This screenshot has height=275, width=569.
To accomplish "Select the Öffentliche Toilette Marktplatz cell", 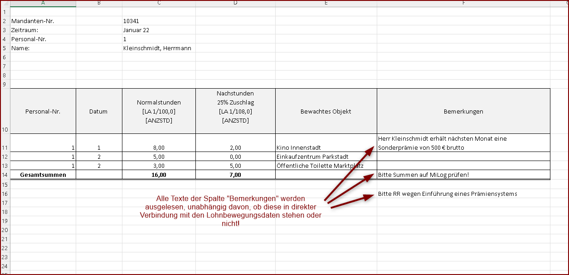I will click(x=320, y=166).
